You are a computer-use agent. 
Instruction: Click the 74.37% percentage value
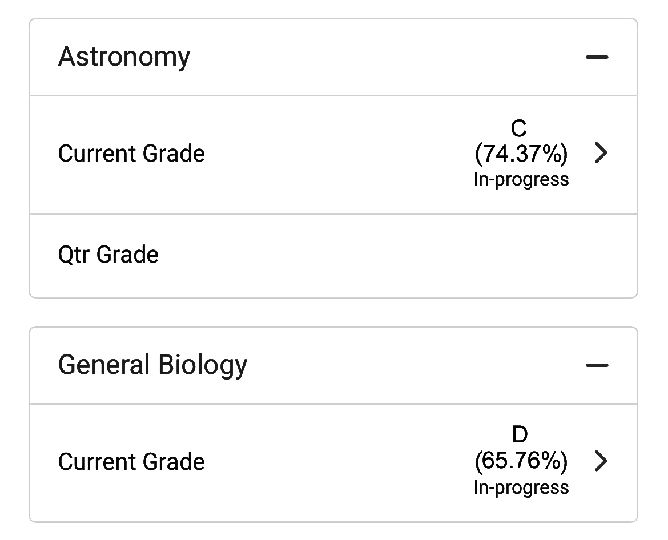pos(521,154)
